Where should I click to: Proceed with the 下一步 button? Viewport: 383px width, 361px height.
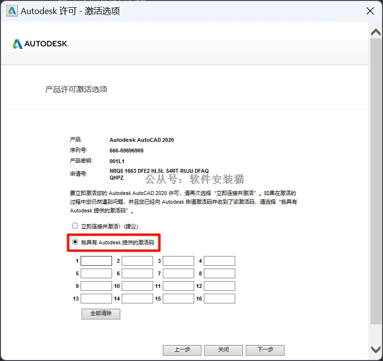265,350
